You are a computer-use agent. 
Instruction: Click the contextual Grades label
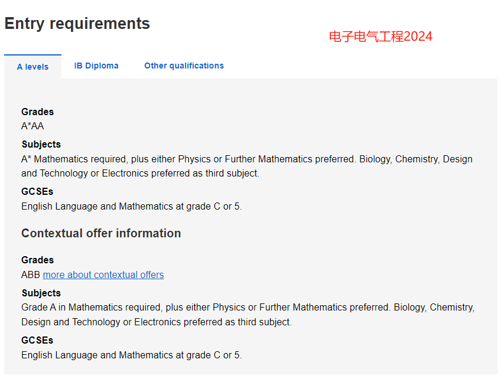pos(37,260)
